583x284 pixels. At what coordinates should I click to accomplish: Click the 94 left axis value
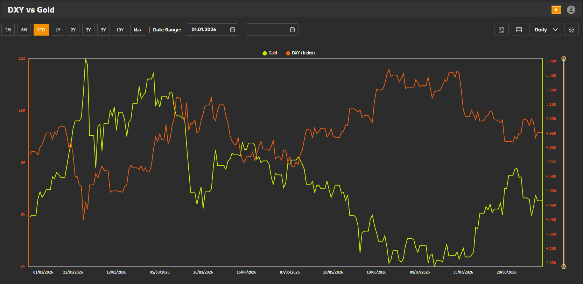click(22, 266)
